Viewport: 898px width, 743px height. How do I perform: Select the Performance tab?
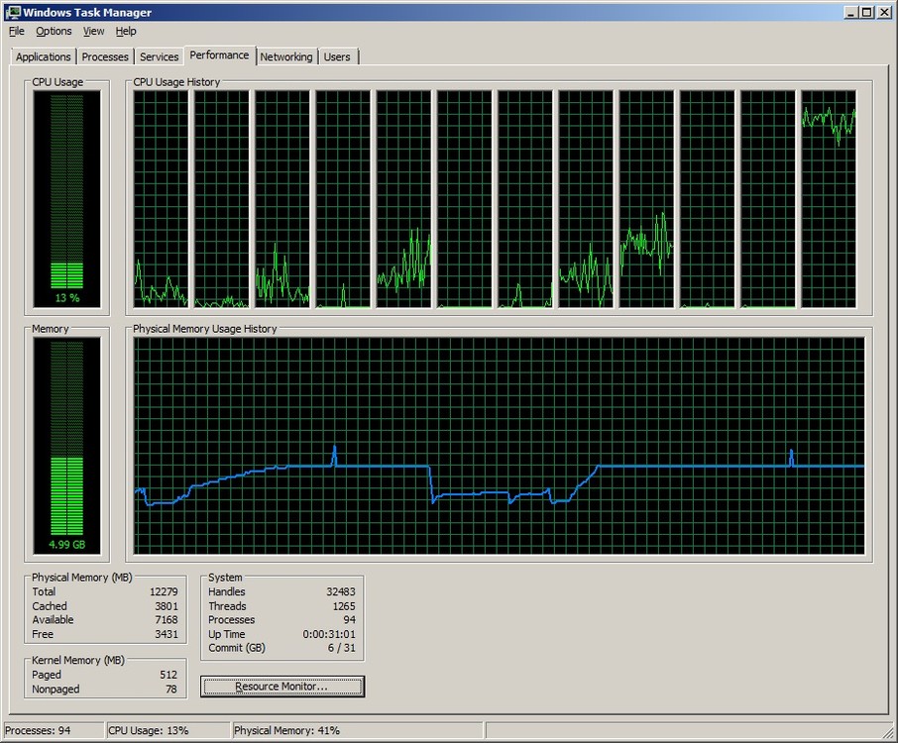[x=219, y=54]
